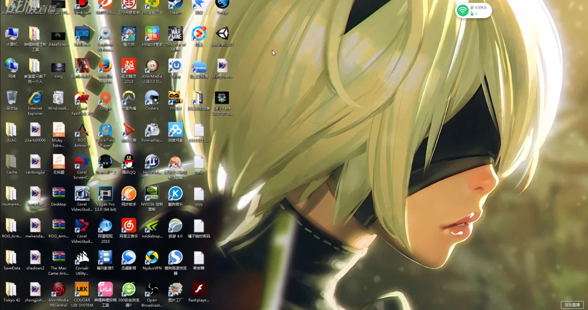This screenshot has height=310, width=588.
Task: Click the 回到直播 button
Action: 572,305
